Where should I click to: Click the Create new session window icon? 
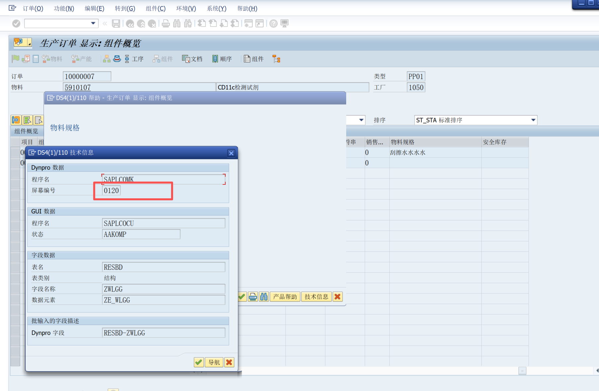point(249,24)
